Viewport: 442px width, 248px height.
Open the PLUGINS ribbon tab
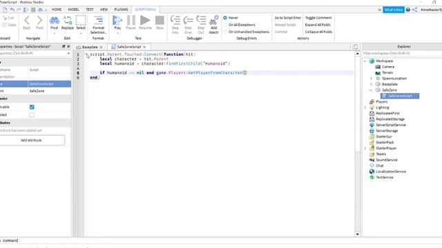coord(121,10)
